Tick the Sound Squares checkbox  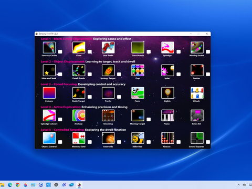pyautogui.click(x=208, y=142)
